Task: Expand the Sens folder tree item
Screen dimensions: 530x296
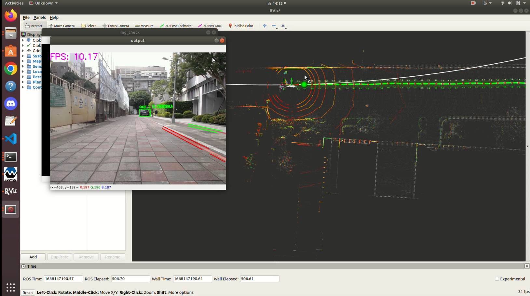Action: click(x=23, y=66)
